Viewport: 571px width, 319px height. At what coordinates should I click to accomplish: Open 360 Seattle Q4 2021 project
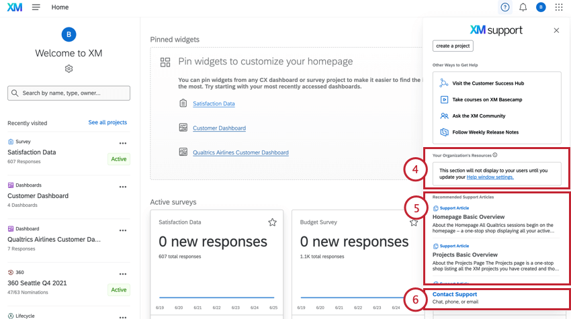(x=37, y=283)
